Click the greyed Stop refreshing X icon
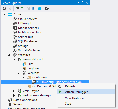118x109 pixels. pyautogui.click(x=10, y=9)
